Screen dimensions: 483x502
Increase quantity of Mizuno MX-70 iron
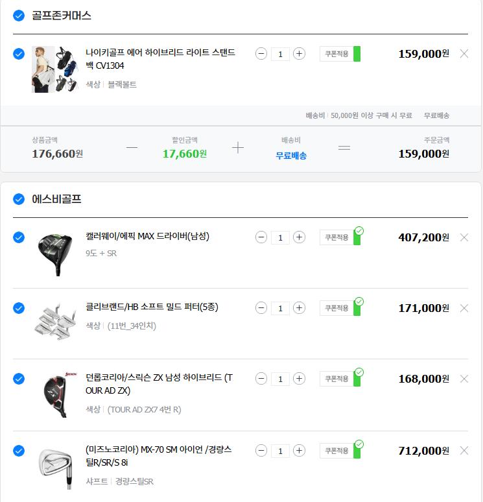click(x=299, y=451)
